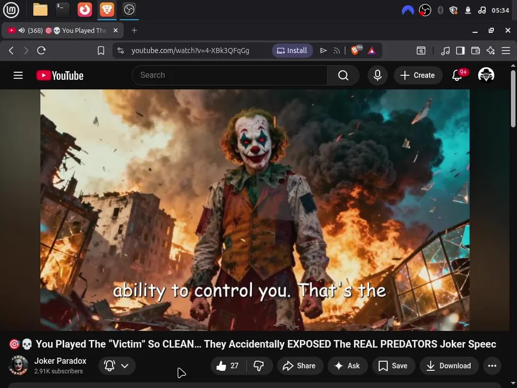Click the YouTube Search box
Image resolution: width=517 pixels, height=388 pixels.
(x=230, y=75)
